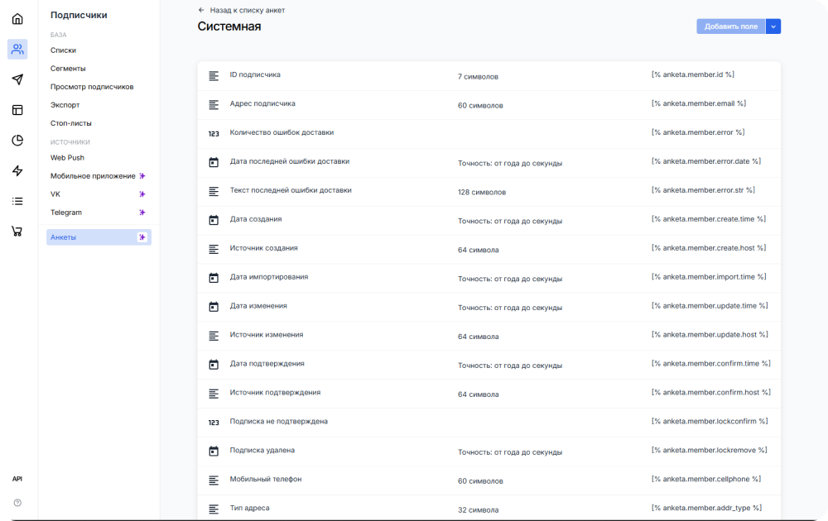Click the Добавить поле button
The width and height of the screenshot is (828, 521).
click(730, 26)
